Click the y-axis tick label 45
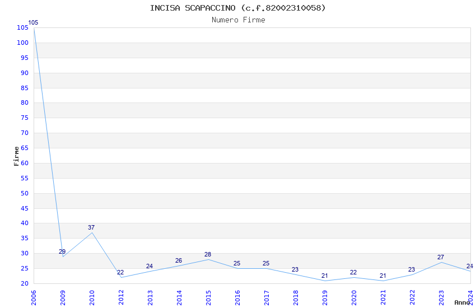Image resolution: width=476 pixels, height=308 pixels. pyautogui.click(x=25, y=208)
